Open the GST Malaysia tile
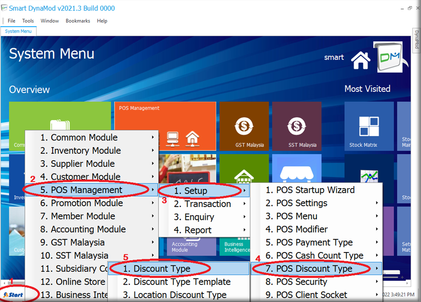The image size is (421, 302). pyautogui.click(x=244, y=126)
